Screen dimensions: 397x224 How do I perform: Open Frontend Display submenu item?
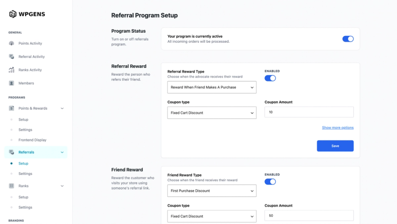pyautogui.click(x=32, y=140)
